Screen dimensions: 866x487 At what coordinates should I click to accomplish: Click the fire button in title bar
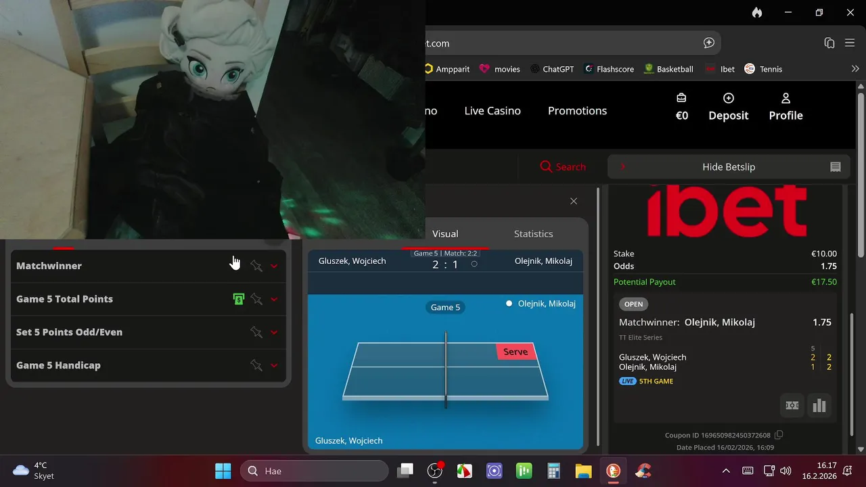point(757,12)
